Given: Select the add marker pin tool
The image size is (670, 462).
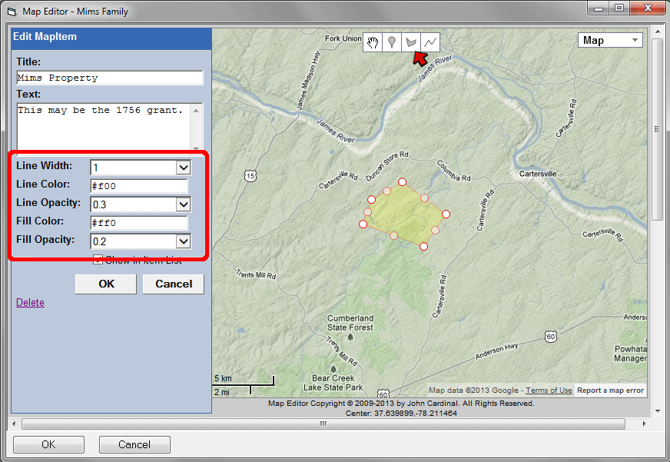Looking at the screenshot, I should tap(393, 42).
